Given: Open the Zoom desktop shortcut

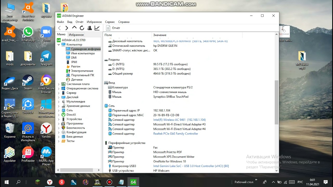Looking at the screenshot, I should [46, 34].
